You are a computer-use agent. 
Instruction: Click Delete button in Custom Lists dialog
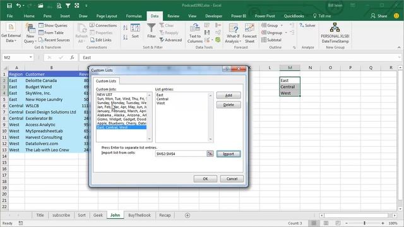229,105
